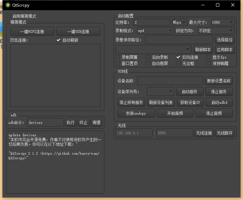Click the 安装sndcpy button

(136, 113)
